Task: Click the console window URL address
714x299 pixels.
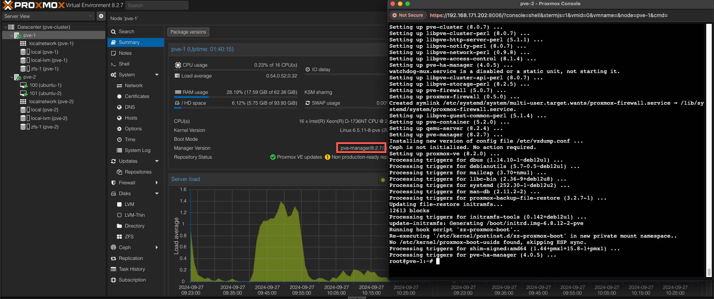Action: click(549, 15)
